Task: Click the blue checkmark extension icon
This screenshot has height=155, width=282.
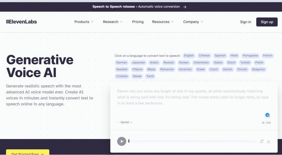Action: coord(268,115)
